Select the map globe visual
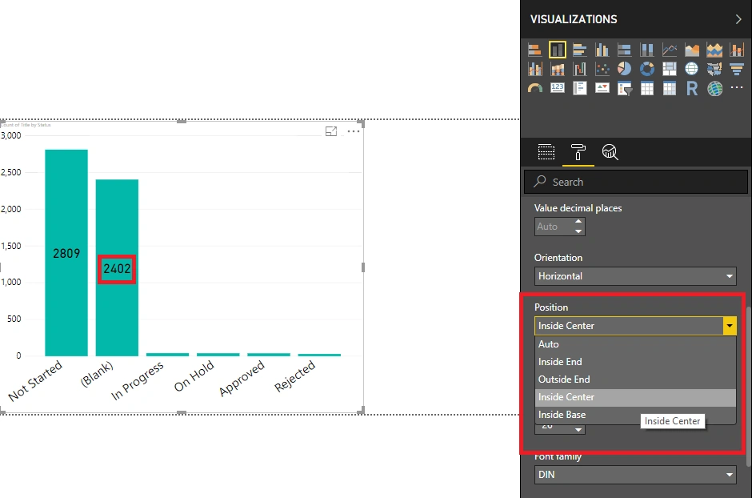This screenshot has height=498, width=752. (692, 69)
